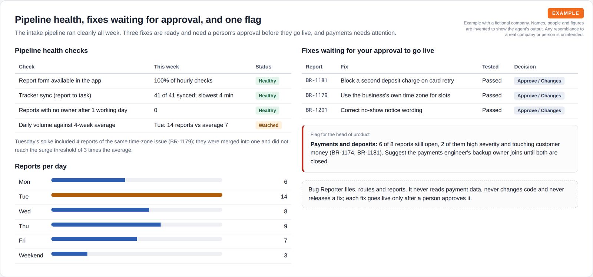Click the Payments and deposits flag text
Image resolution: width=593 pixels, height=277 pixels.
435,153
